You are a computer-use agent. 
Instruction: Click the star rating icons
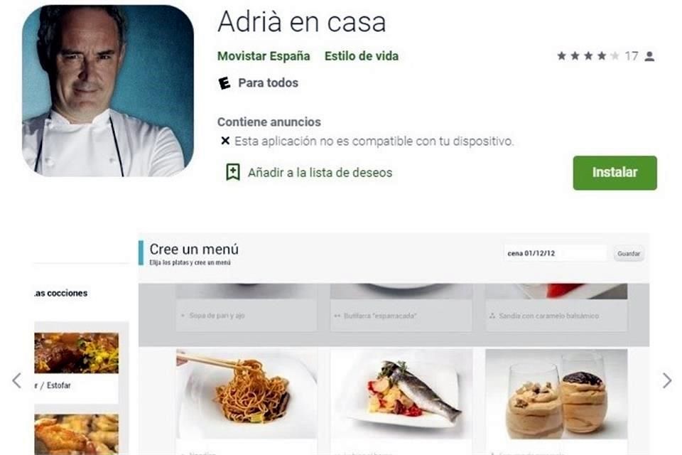tap(588, 56)
